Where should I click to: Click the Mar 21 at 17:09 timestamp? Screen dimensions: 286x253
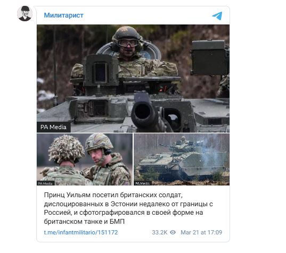(x=201, y=232)
